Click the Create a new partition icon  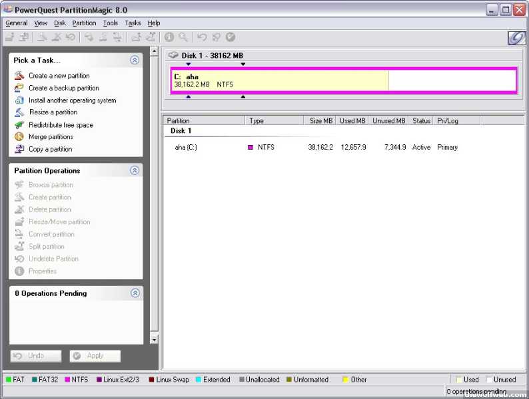tap(19, 76)
